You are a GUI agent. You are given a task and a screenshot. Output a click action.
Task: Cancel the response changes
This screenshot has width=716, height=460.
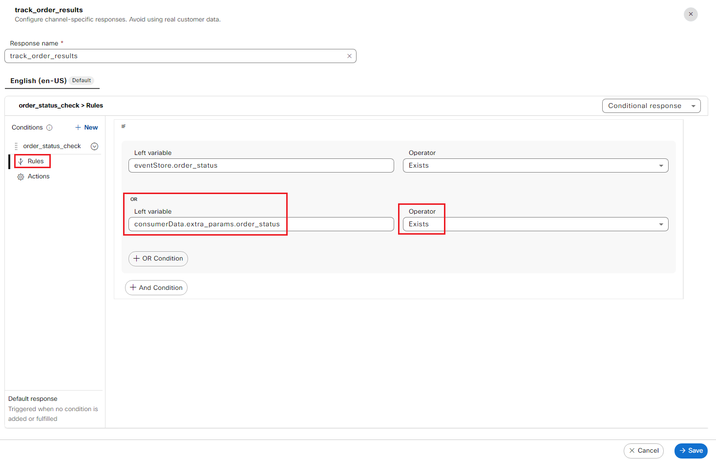tap(643, 451)
